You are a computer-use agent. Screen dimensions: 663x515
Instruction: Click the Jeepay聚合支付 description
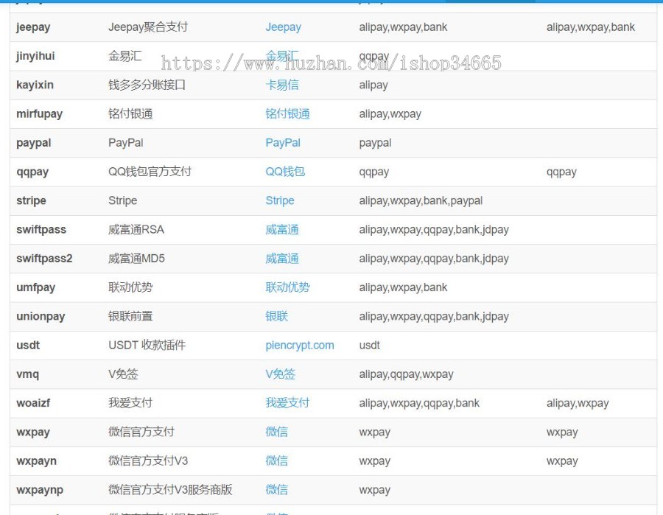(148, 27)
